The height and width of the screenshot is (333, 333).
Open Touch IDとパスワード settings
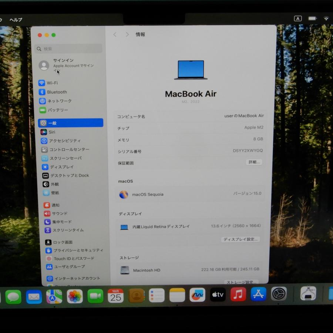tap(70, 259)
